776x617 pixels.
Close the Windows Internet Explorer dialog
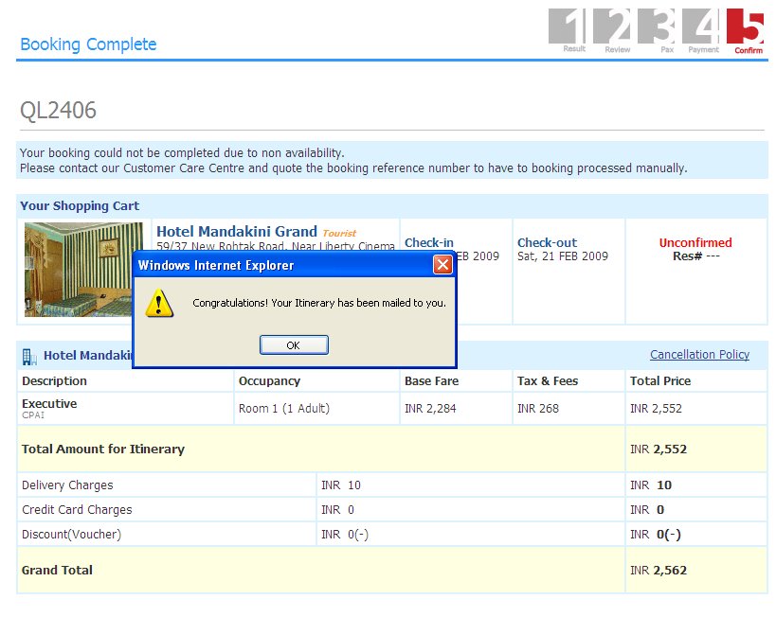442,265
